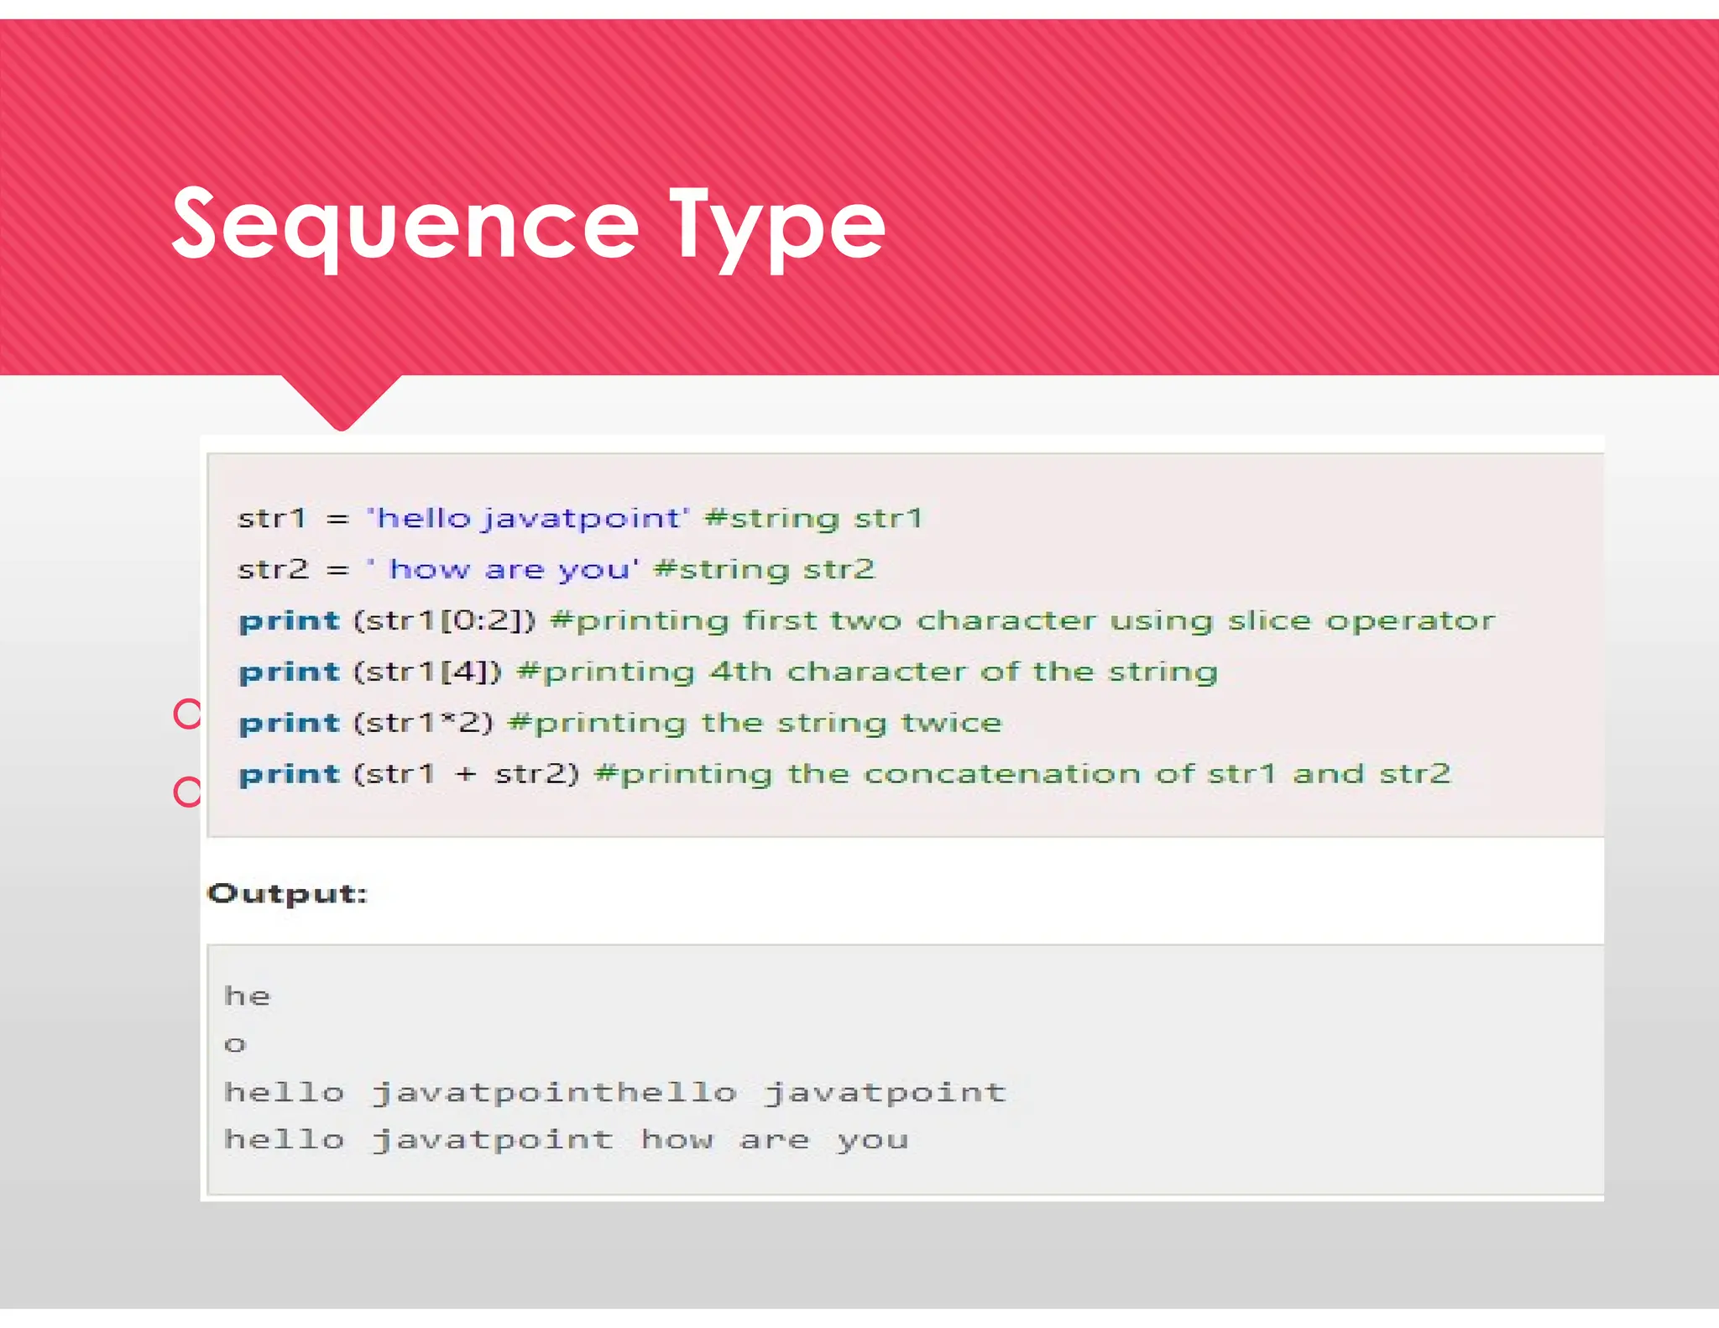The image size is (1719, 1328).
Task: Click the 'print (str1[4])' code line
Action: tap(728, 672)
